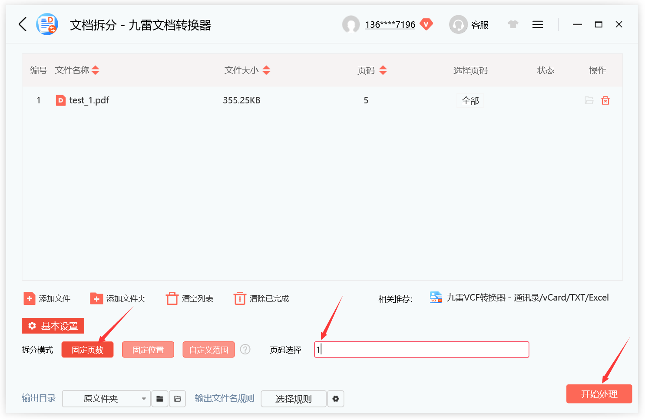Open membership shirt icon in title bar
Screen dimensions: 645x420
click(513, 24)
